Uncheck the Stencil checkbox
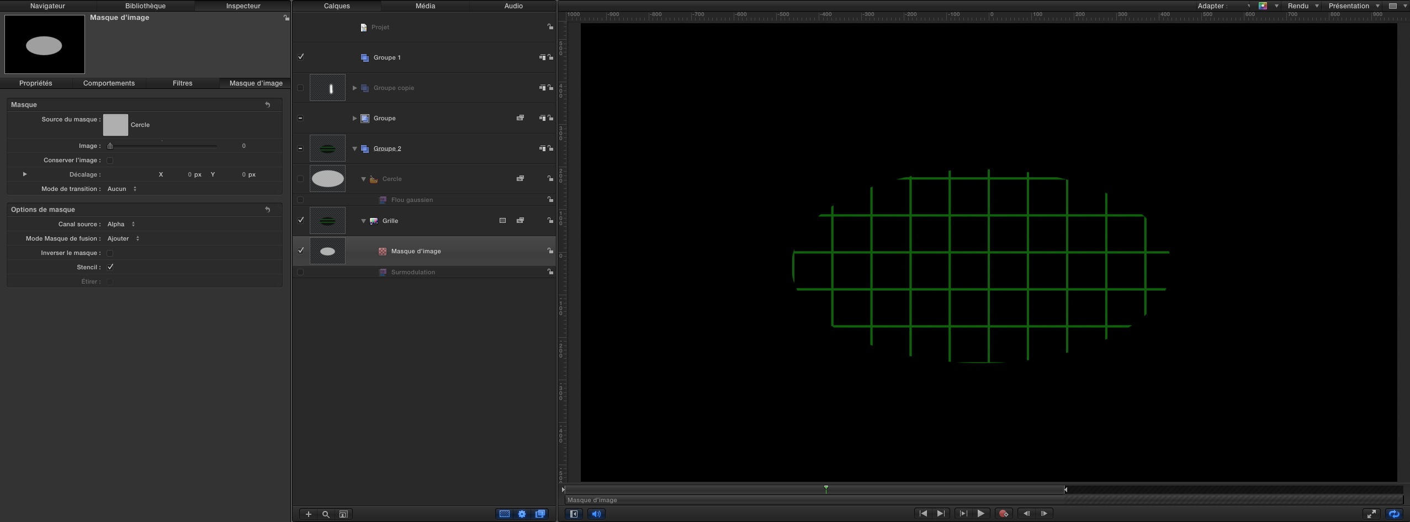 (110, 267)
